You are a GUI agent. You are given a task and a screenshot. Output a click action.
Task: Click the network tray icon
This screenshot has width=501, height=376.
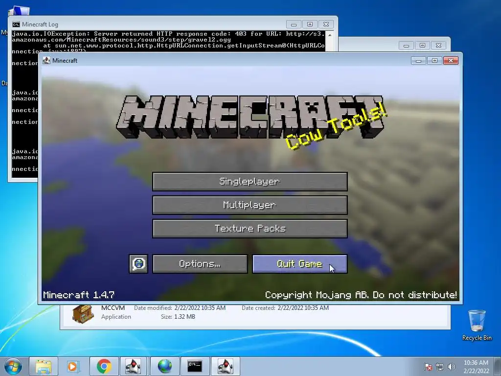pos(440,367)
